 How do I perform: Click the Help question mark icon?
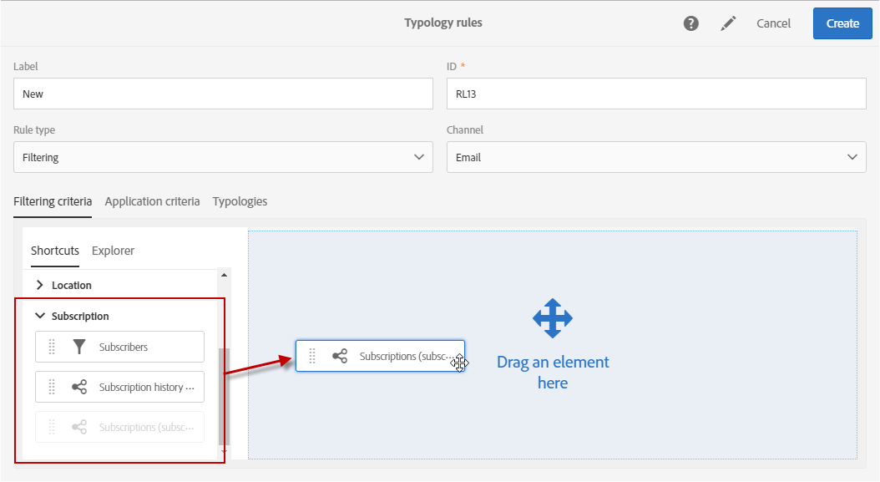(x=690, y=23)
